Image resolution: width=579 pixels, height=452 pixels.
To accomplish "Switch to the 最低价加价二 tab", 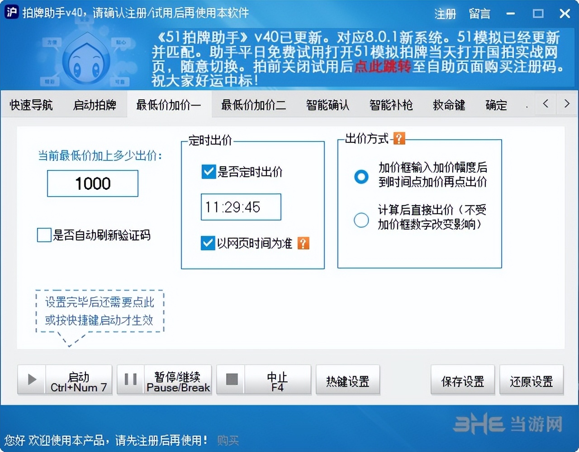I will [253, 104].
